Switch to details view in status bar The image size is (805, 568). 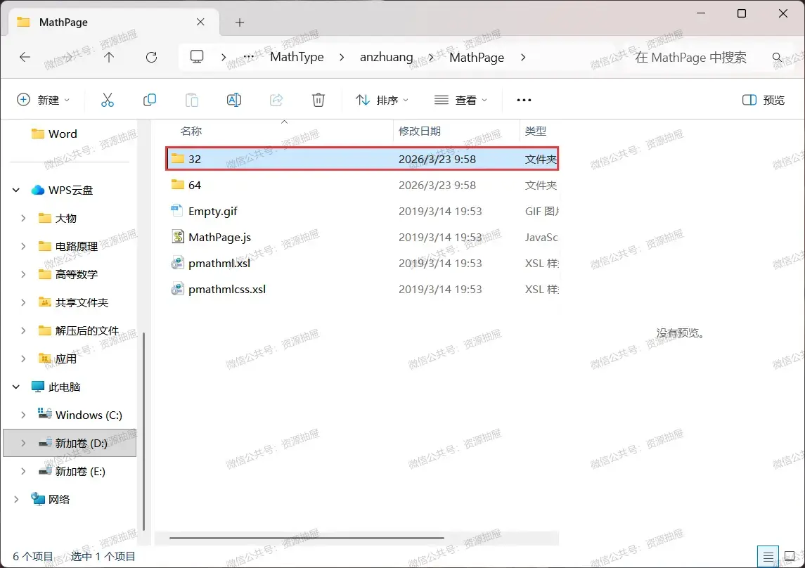[x=768, y=556]
